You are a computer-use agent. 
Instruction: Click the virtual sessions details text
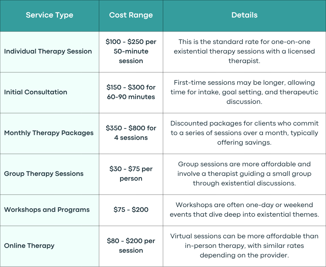tap(244, 246)
